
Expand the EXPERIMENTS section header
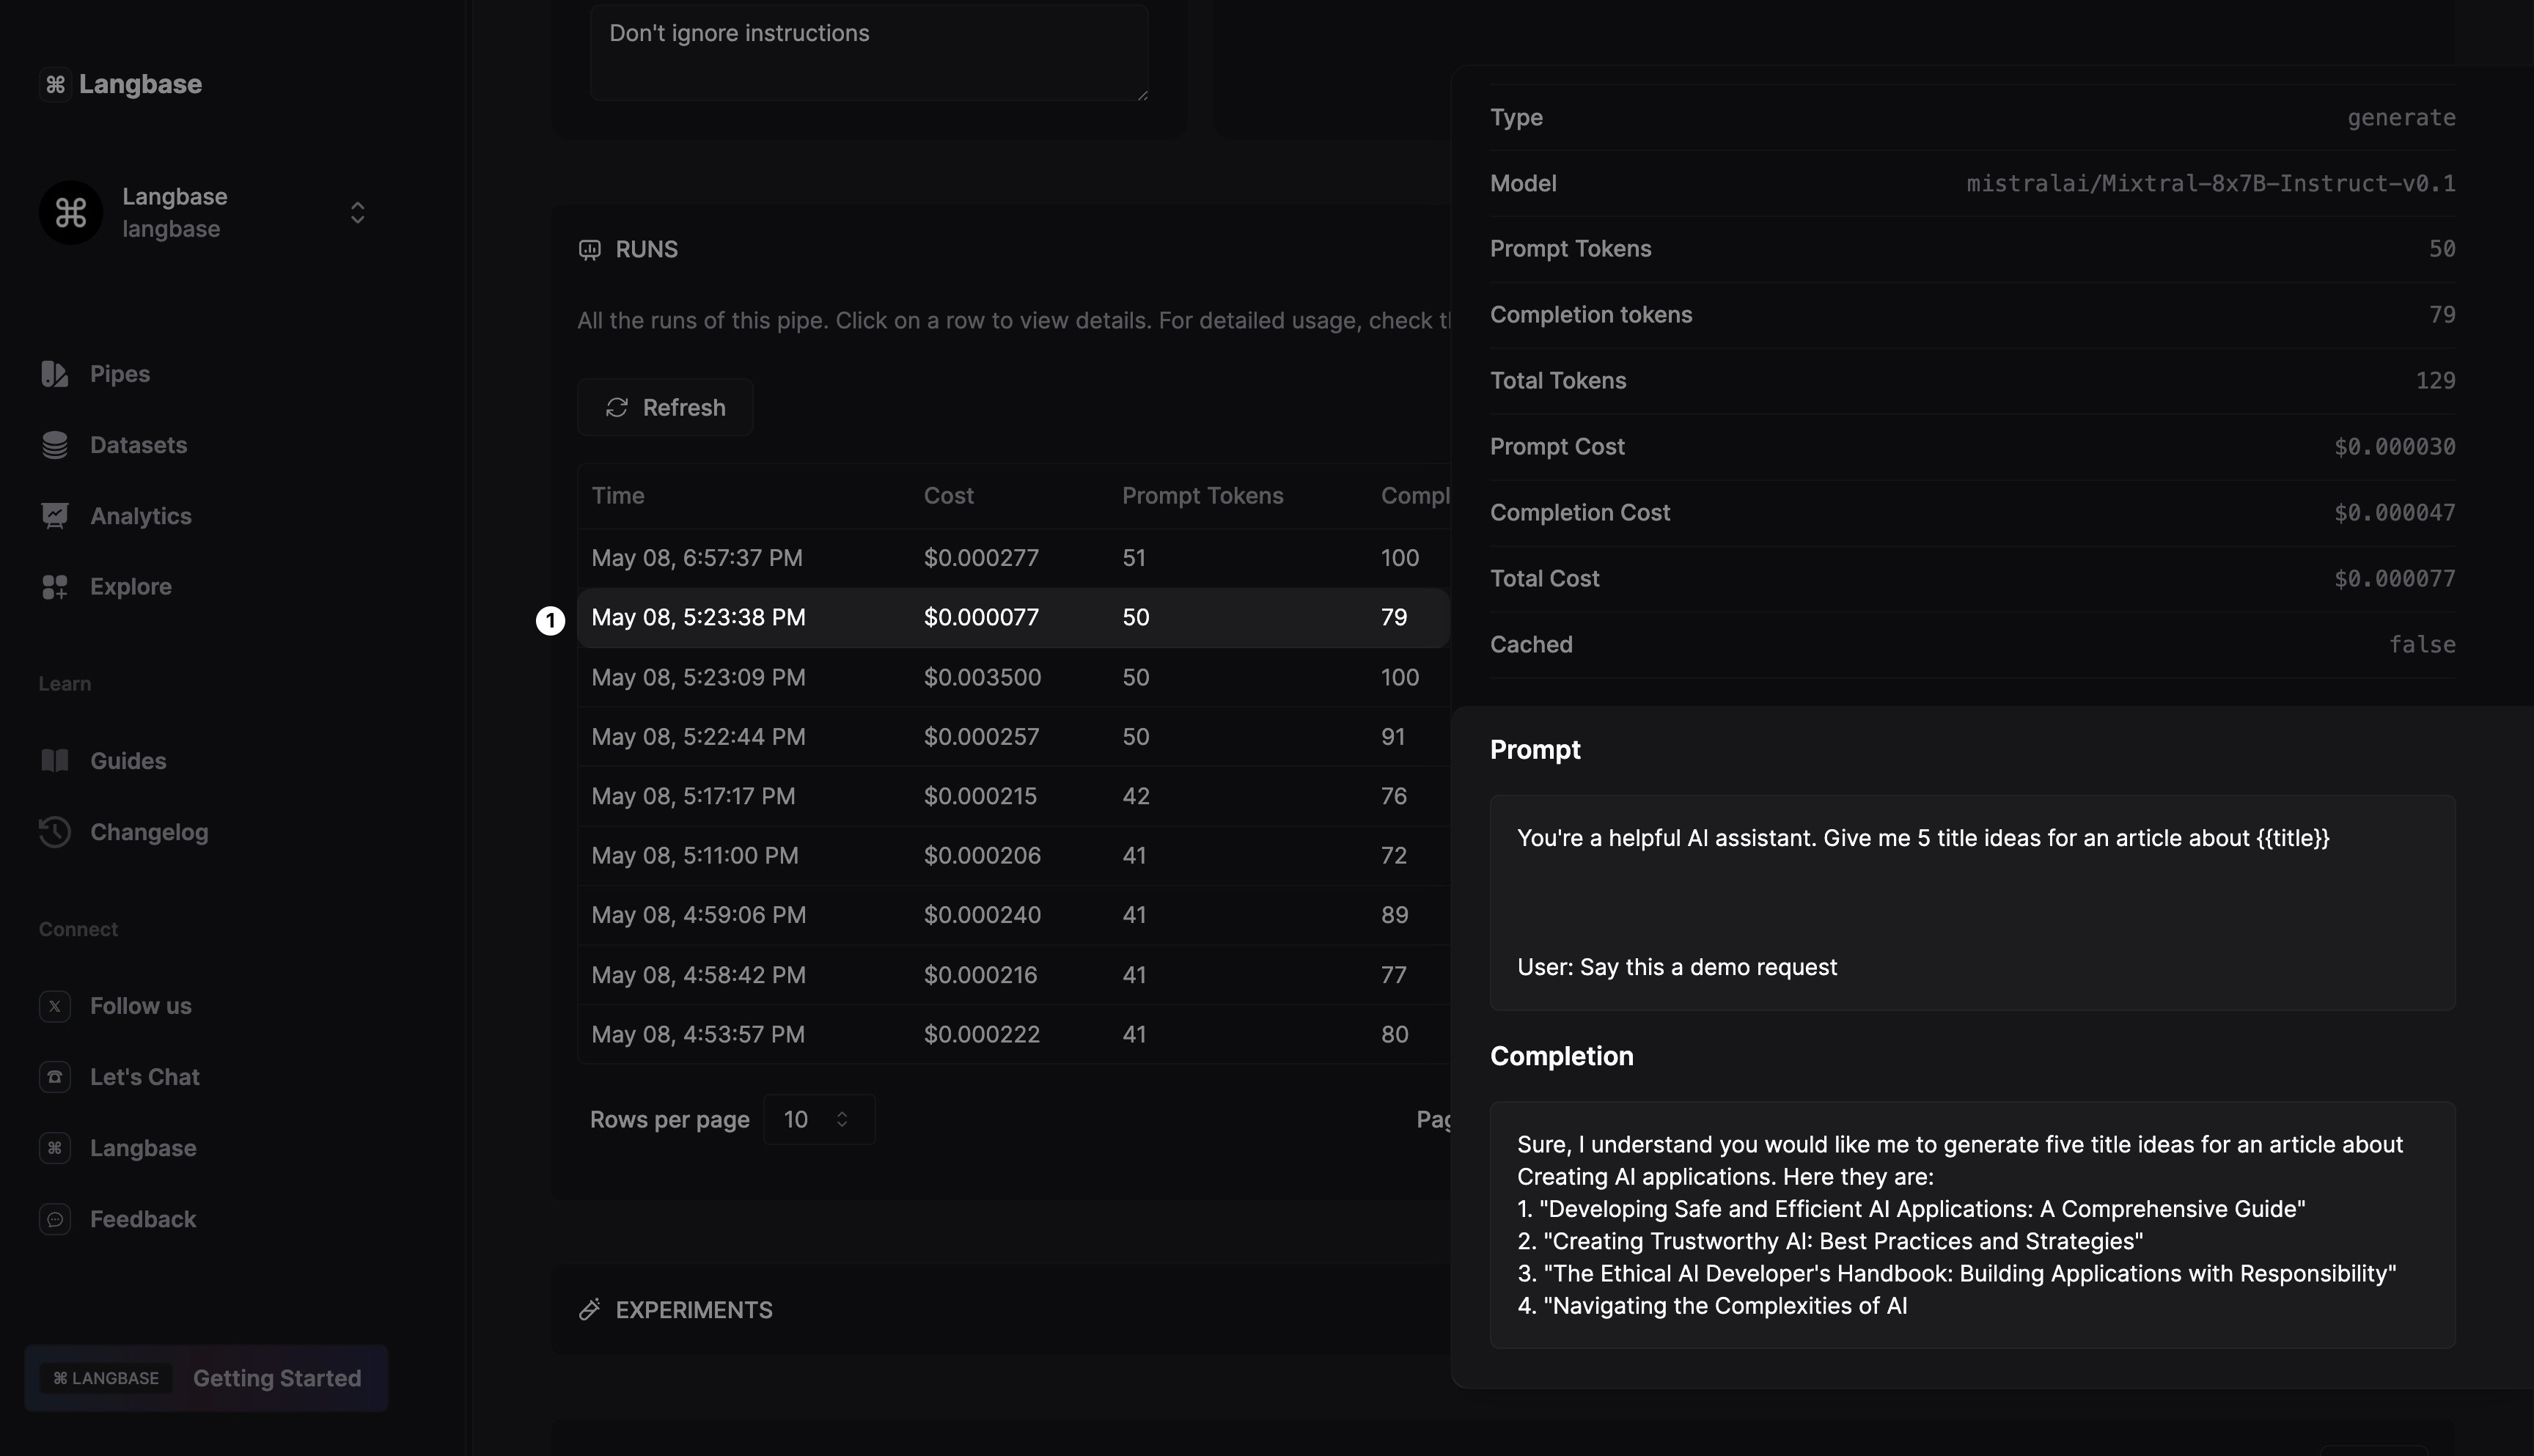(693, 1310)
